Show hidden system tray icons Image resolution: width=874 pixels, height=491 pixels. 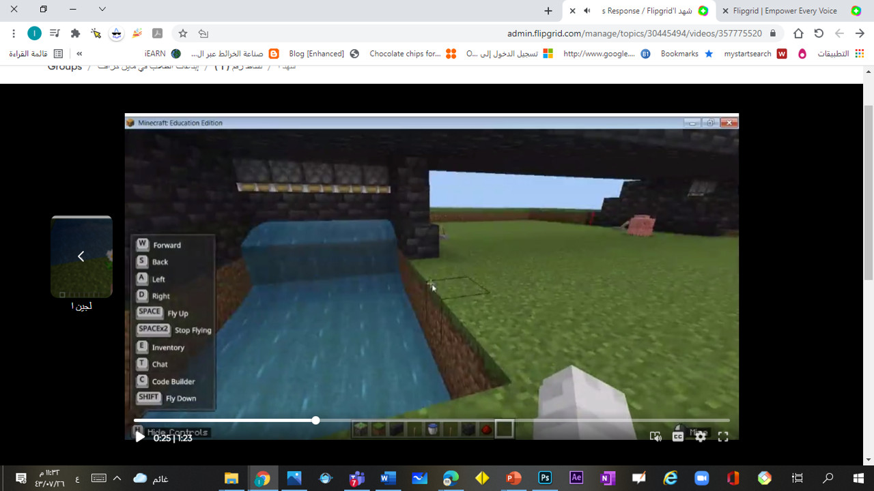pos(117,478)
